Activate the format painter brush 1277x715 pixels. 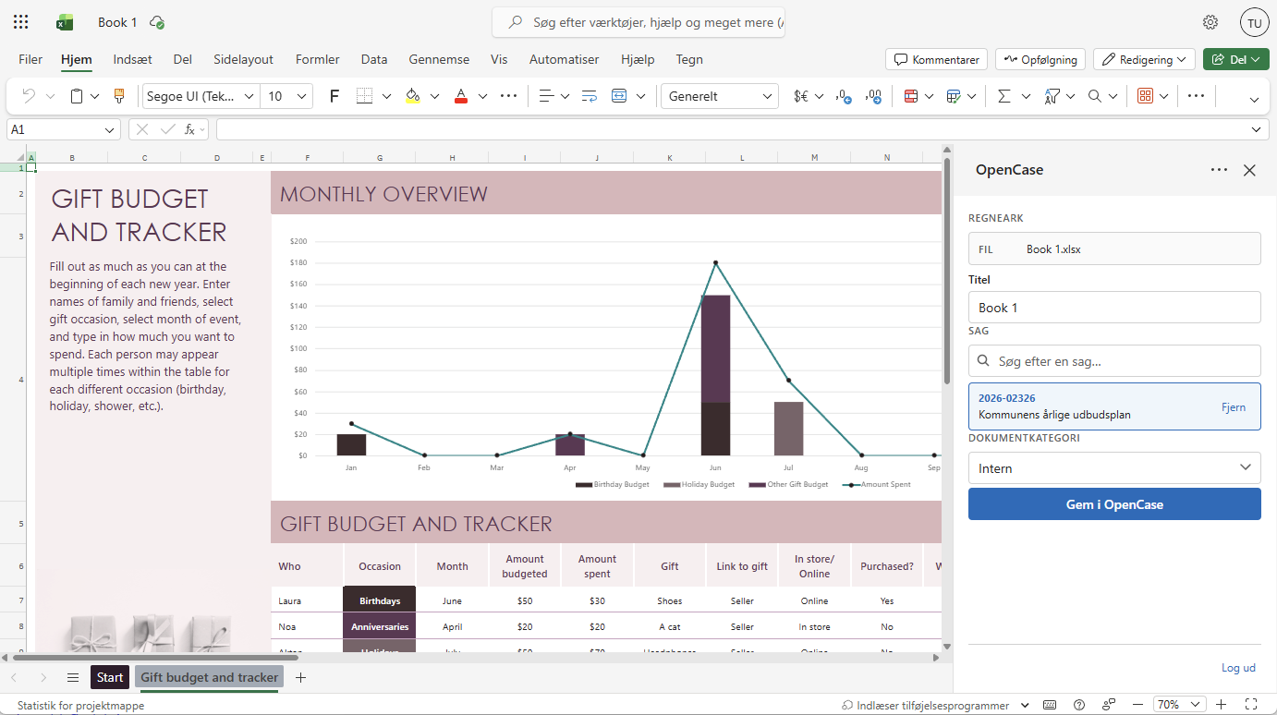click(118, 96)
